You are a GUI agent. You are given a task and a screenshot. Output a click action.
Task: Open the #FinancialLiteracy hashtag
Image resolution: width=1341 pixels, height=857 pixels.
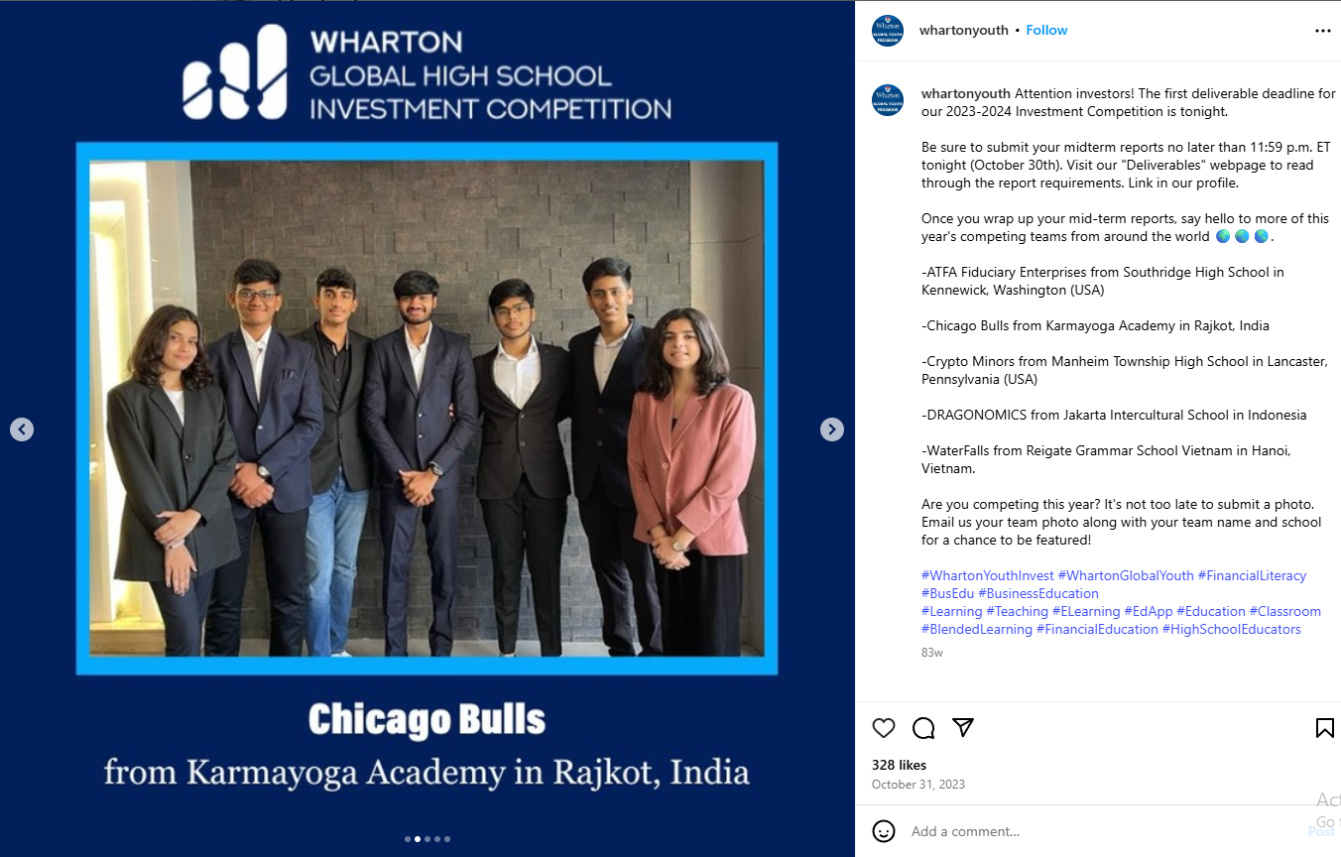[x=1252, y=575]
